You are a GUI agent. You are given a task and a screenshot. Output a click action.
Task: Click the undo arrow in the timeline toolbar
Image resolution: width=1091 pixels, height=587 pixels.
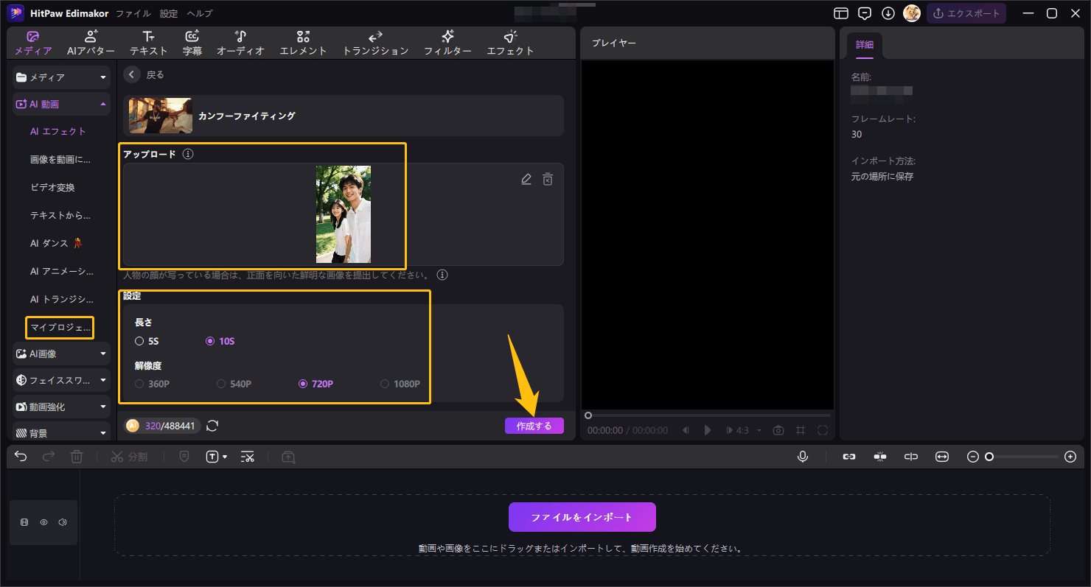point(20,457)
